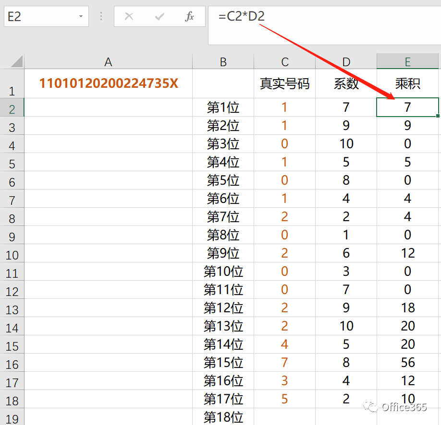Click product cell 12 in row 10
Screen dimensions: 441x425
click(x=407, y=253)
